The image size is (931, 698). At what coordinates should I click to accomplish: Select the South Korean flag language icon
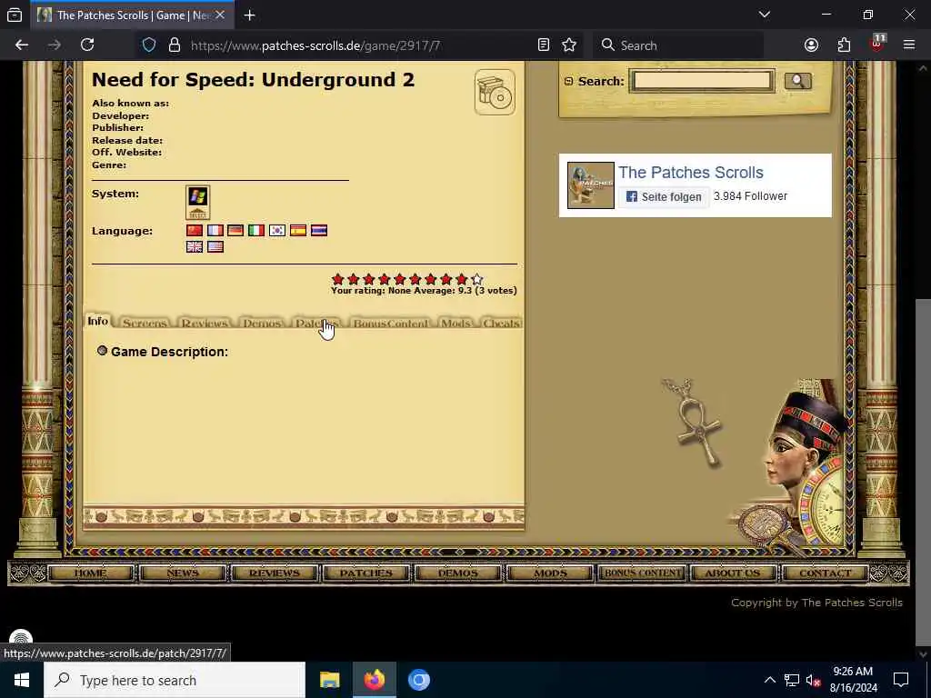[277, 230]
